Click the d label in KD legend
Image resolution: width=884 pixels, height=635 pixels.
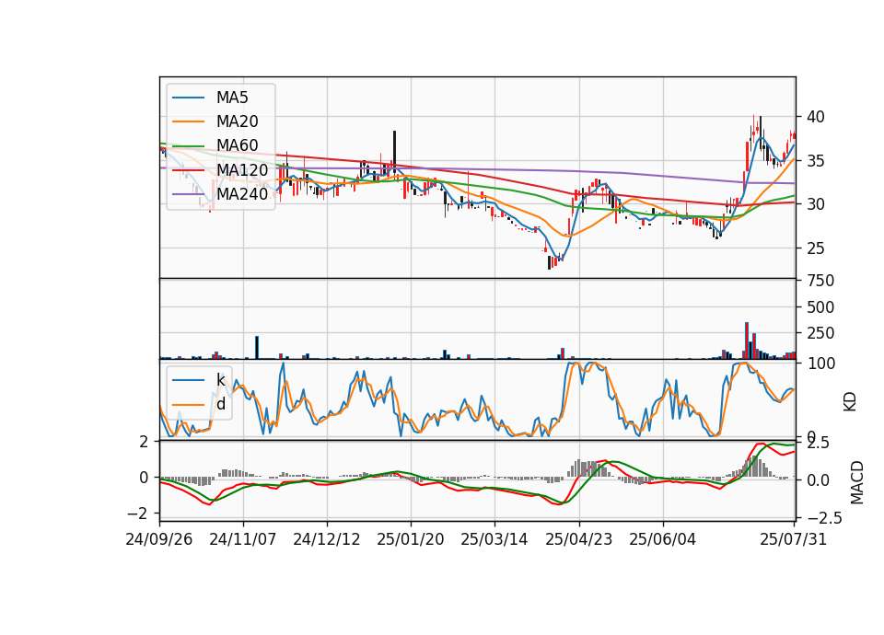click(x=221, y=403)
